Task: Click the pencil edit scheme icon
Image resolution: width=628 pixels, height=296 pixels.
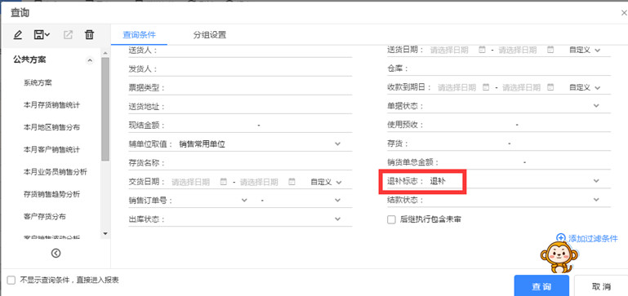Action: pos(18,35)
